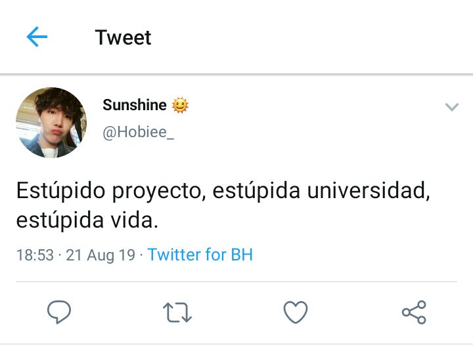Select the Tweet header title
This screenshot has height=347, width=473.
tap(123, 37)
